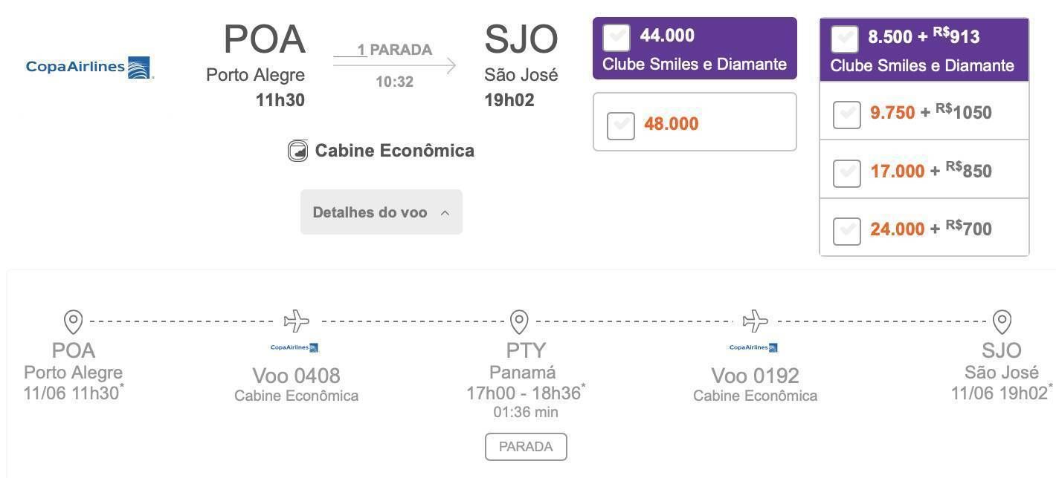The image size is (1056, 478).
Task: Click the Copa Airlines logo at top left
Action: pyautogui.click(x=89, y=68)
